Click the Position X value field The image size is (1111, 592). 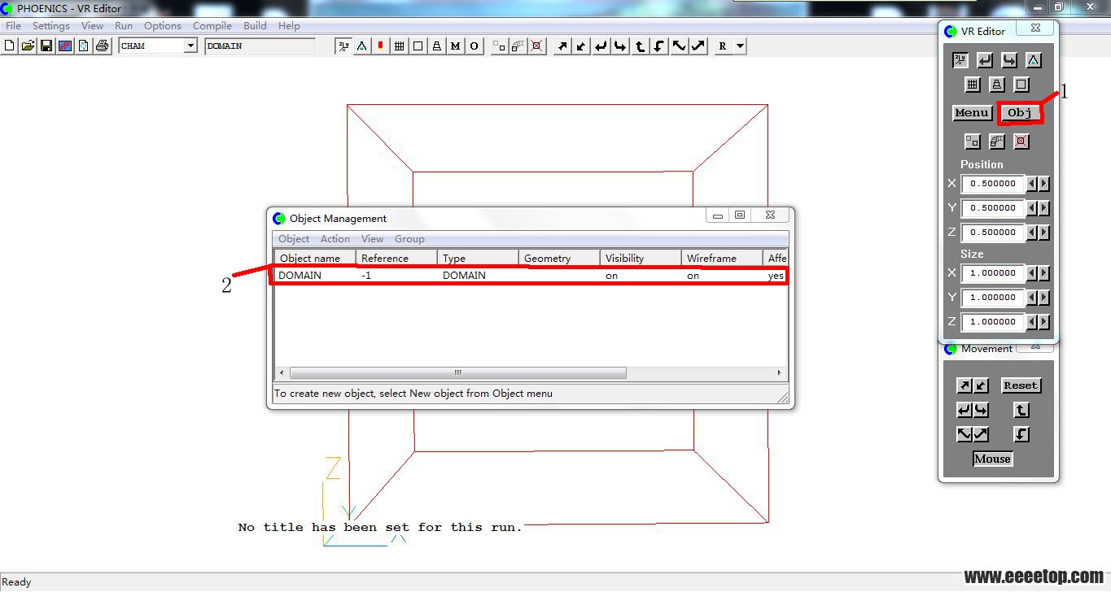point(993,184)
